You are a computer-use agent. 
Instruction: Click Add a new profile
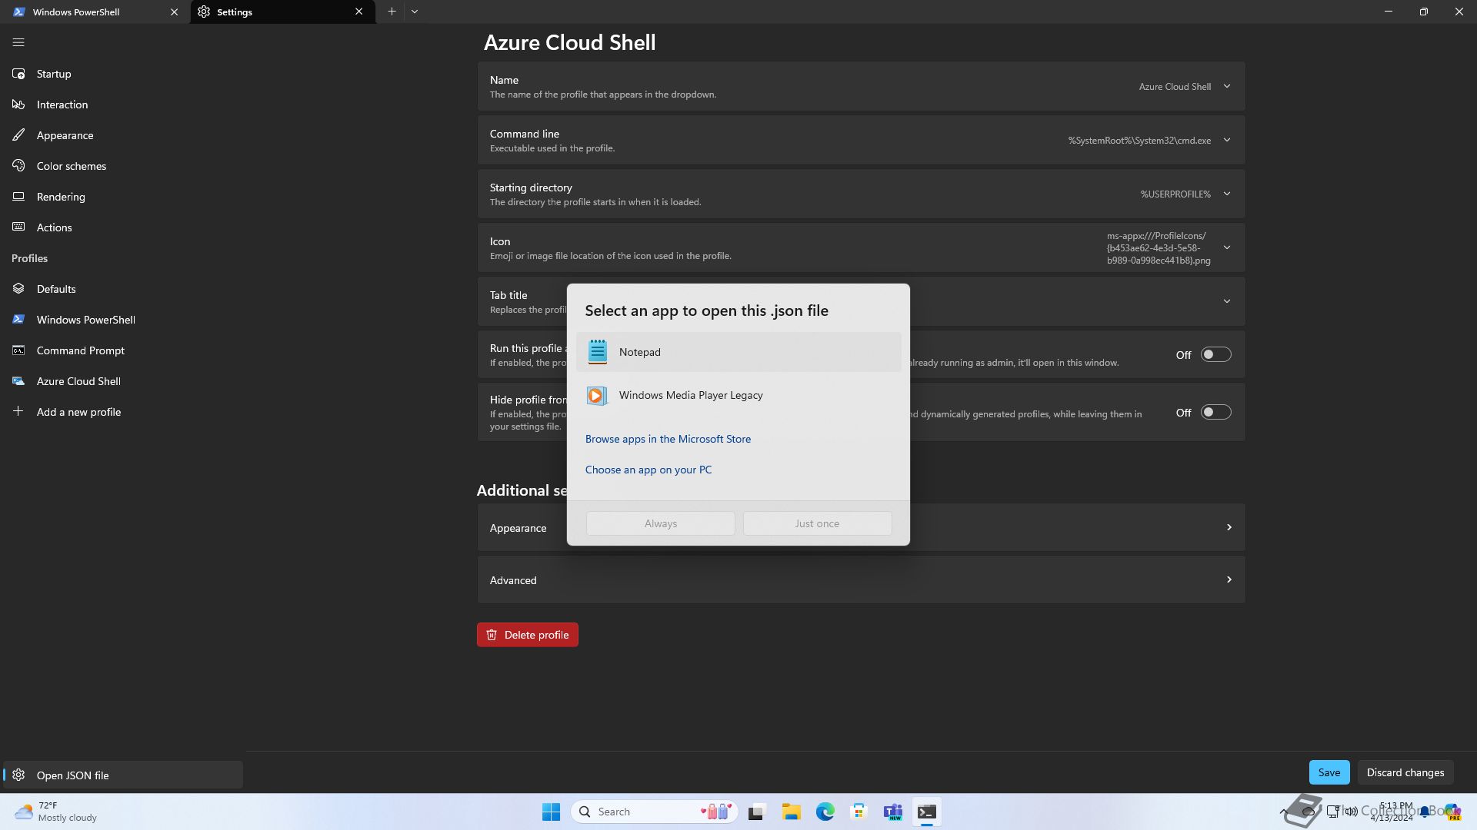(x=122, y=412)
